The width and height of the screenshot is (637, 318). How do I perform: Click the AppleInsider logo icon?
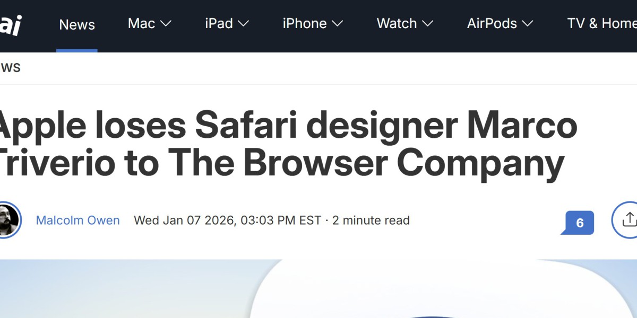coord(11,24)
